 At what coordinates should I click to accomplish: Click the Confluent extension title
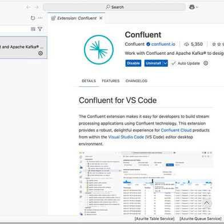pyautogui.click(x=143, y=35)
